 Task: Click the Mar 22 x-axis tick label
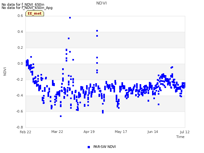coord(57,132)
